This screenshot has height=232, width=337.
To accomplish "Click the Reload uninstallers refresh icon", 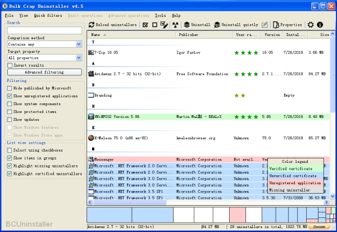I will pyautogui.click(x=92, y=25).
